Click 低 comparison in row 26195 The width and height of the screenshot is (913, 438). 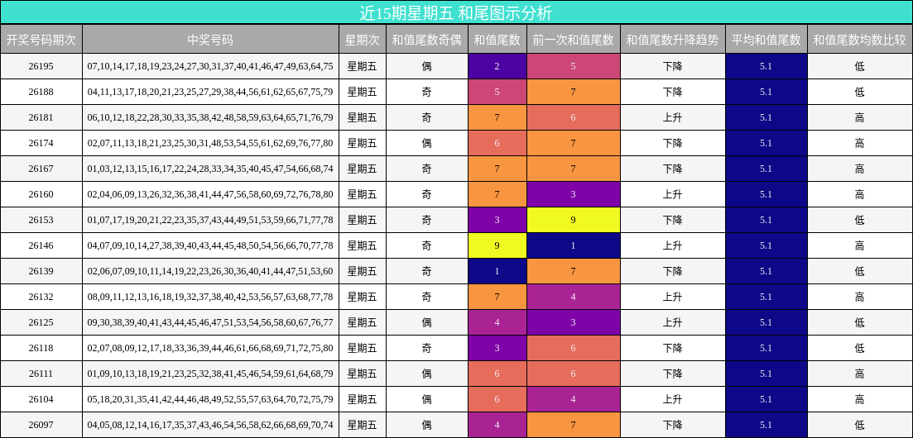[860, 66]
